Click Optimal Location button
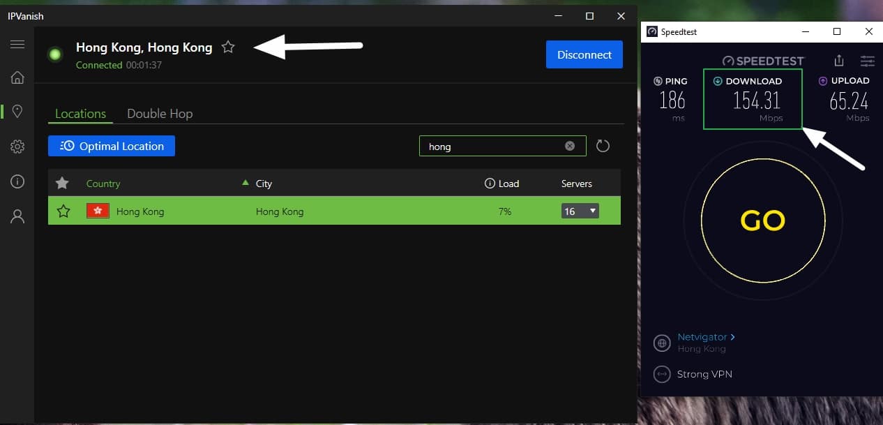This screenshot has height=425, width=883. (x=112, y=146)
